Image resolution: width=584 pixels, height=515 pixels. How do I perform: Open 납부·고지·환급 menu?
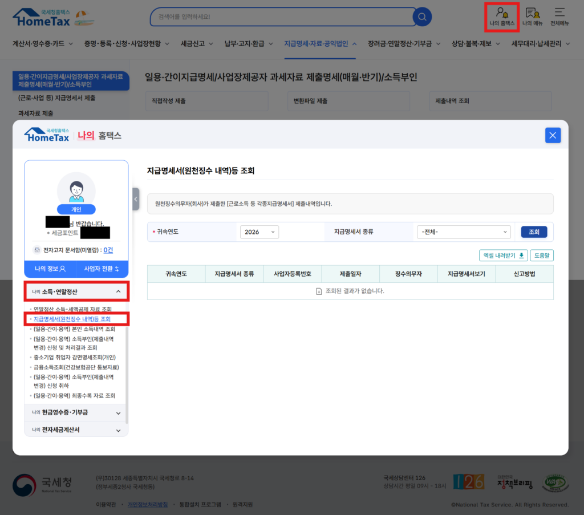tap(249, 43)
